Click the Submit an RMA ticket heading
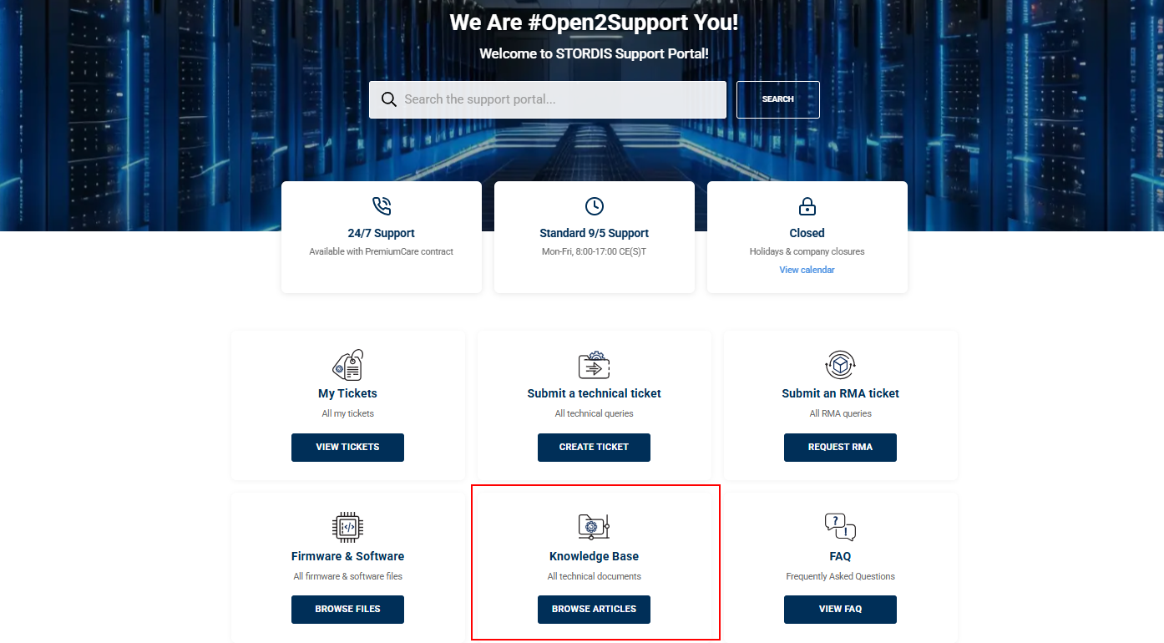Screen dimensions: 1164x643 840,393
